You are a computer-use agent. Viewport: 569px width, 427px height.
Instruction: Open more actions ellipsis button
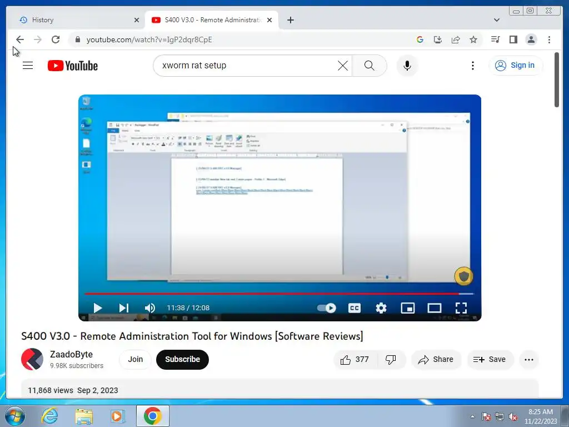529,360
